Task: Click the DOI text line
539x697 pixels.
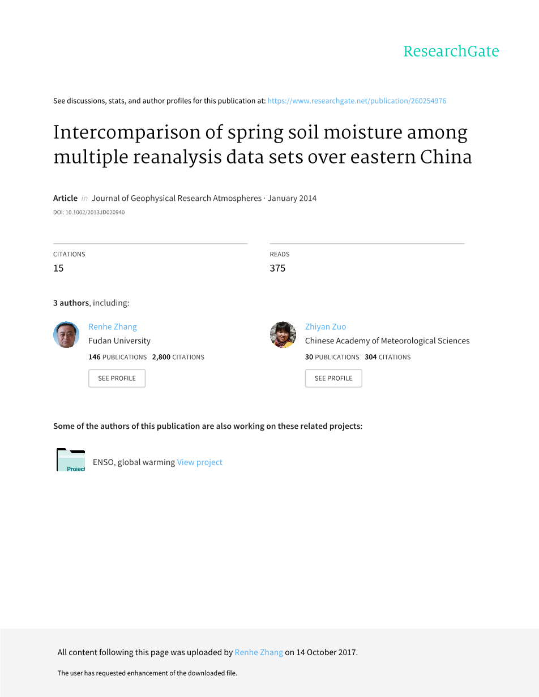Action: [x=89, y=213]
